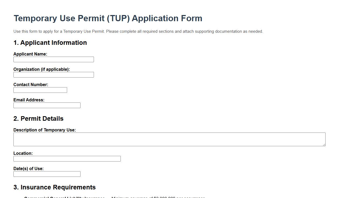339x198 pixels.
Task: Click the form introduction instruction text
Action: pyautogui.click(x=138, y=31)
